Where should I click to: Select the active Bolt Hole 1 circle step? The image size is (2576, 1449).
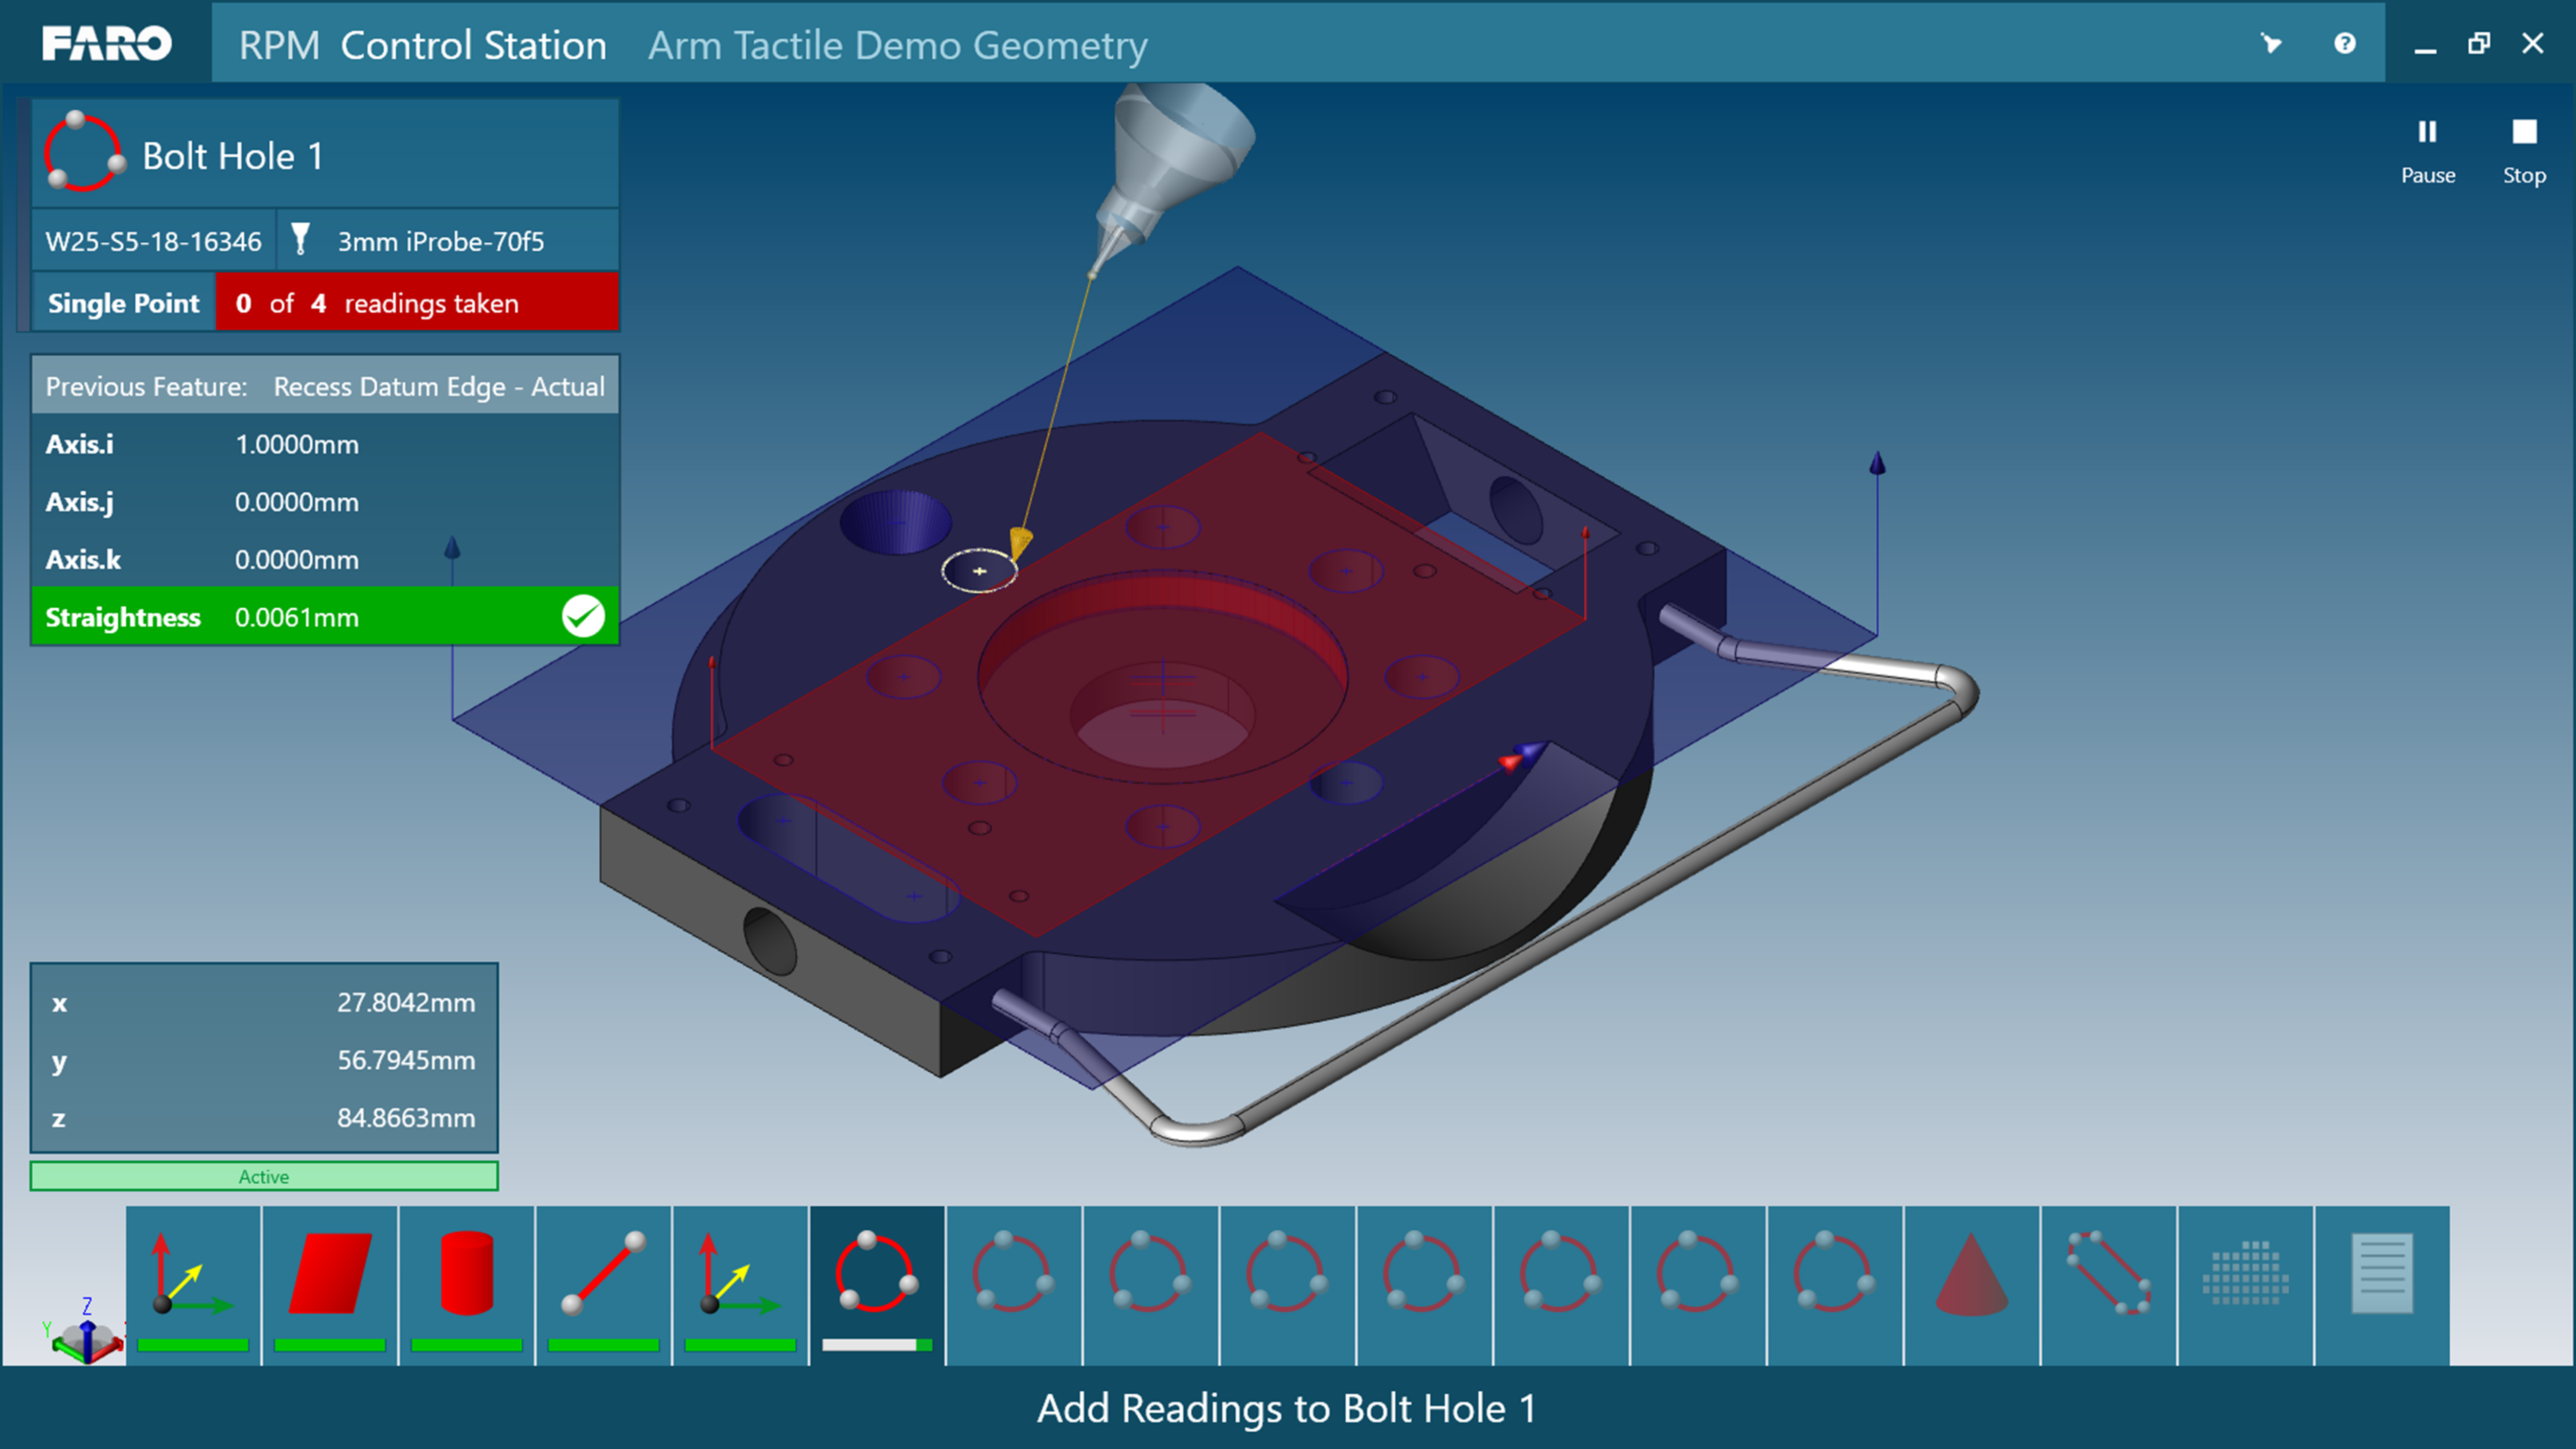[877, 1284]
